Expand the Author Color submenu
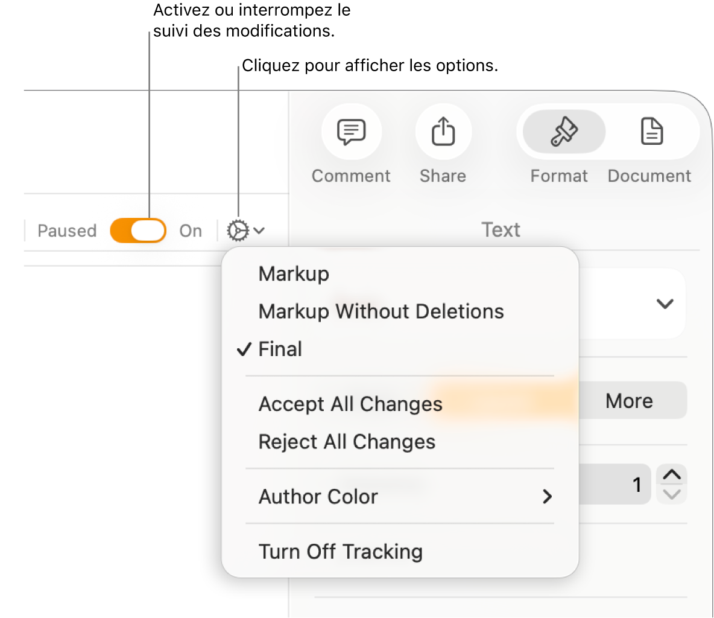This screenshot has width=714, height=618. pos(318,496)
